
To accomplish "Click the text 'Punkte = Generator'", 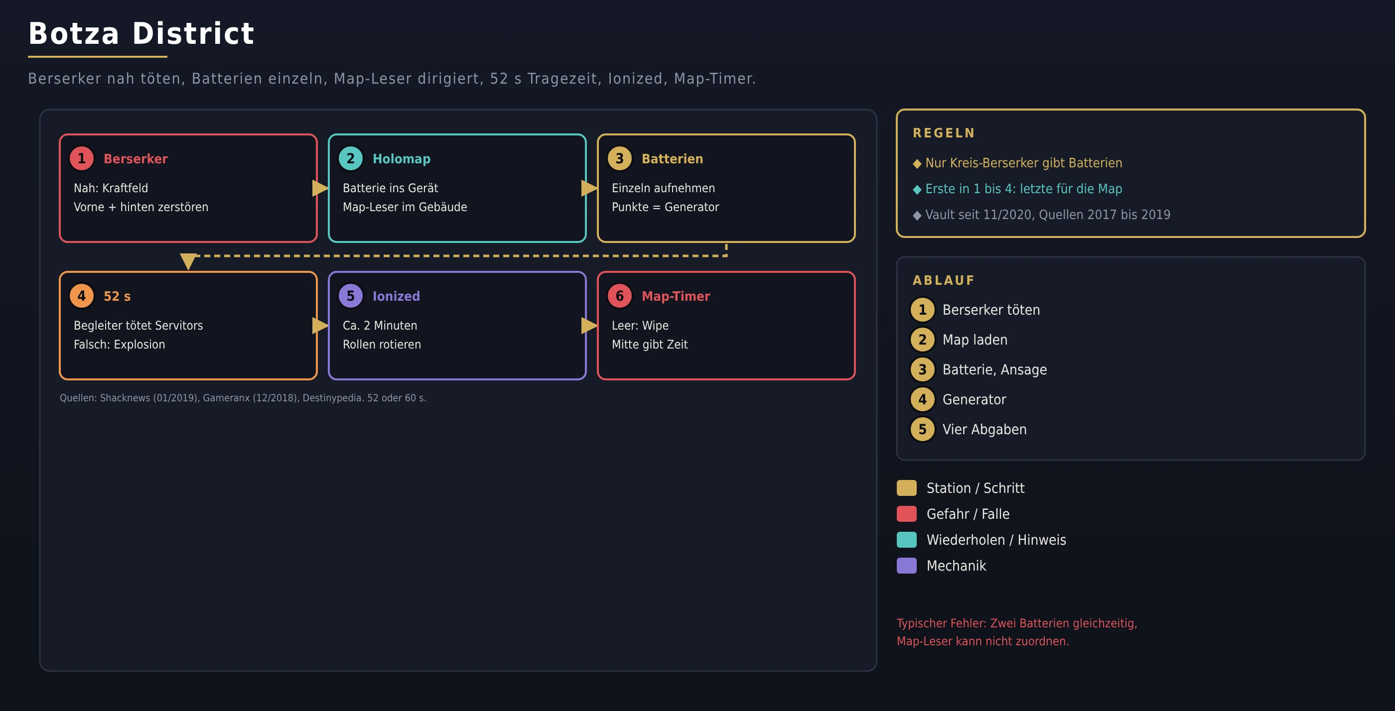I will tap(665, 207).
